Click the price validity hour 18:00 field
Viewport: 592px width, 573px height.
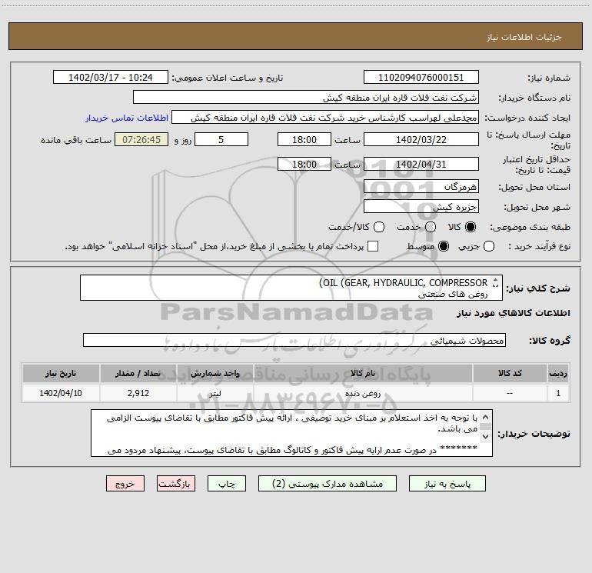[x=304, y=164]
